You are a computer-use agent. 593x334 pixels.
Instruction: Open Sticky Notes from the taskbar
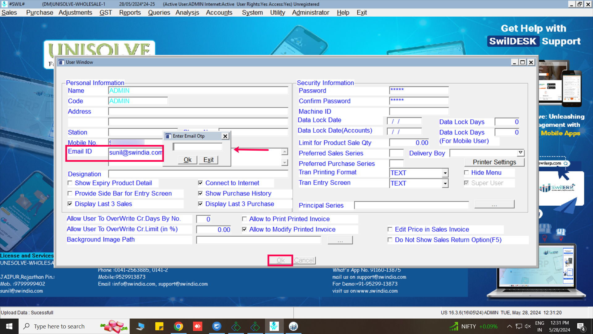point(159,326)
